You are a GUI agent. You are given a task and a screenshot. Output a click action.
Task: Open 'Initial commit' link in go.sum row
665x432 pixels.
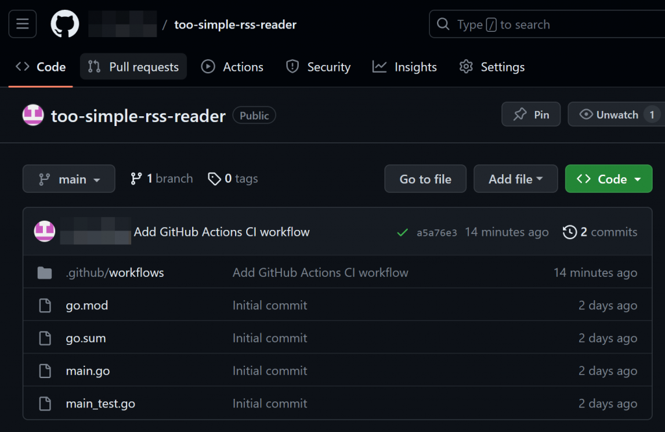tap(270, 338)
